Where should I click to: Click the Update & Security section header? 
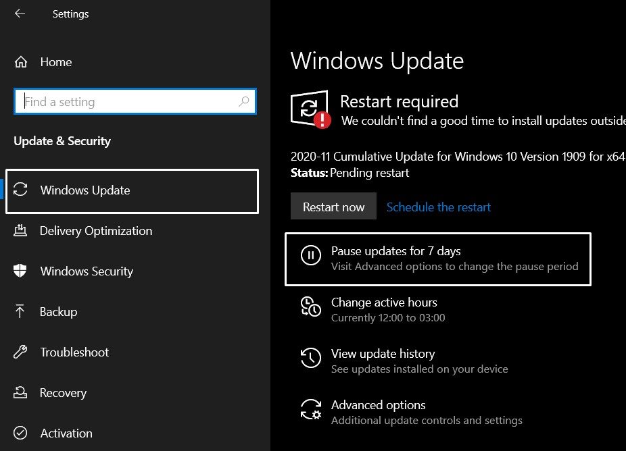(x=62, y=140)
